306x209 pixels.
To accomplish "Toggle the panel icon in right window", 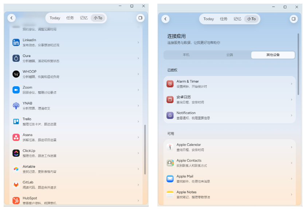I will [x=294, y=19].
